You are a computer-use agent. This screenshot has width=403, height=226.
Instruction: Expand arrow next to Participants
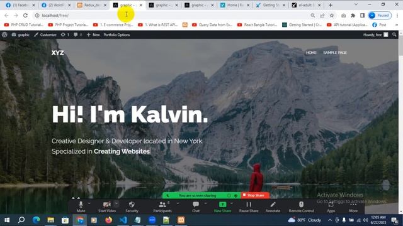point(178,203)
